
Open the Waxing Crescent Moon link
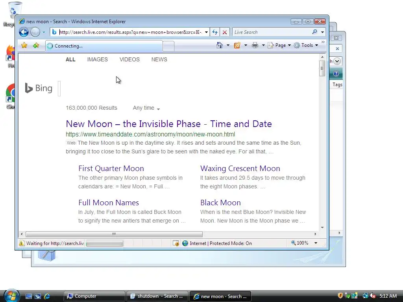(240, 168)
